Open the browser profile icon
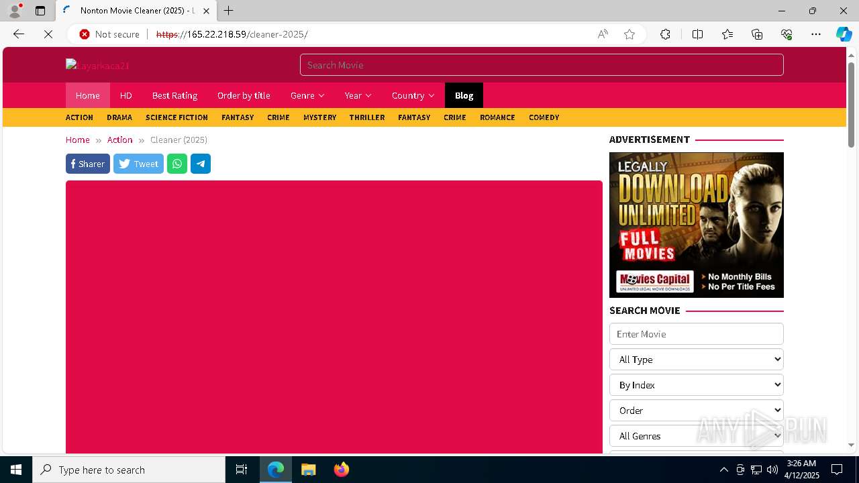859x483 pixels. click(x=15, y=11)
